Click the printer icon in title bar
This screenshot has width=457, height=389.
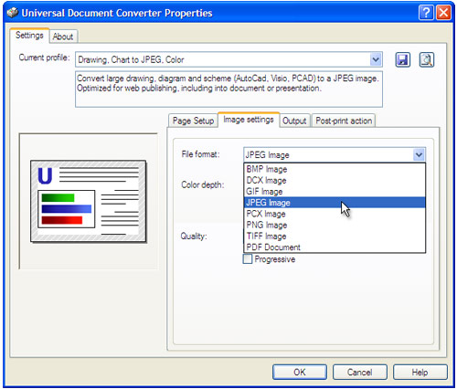(13, 13)
